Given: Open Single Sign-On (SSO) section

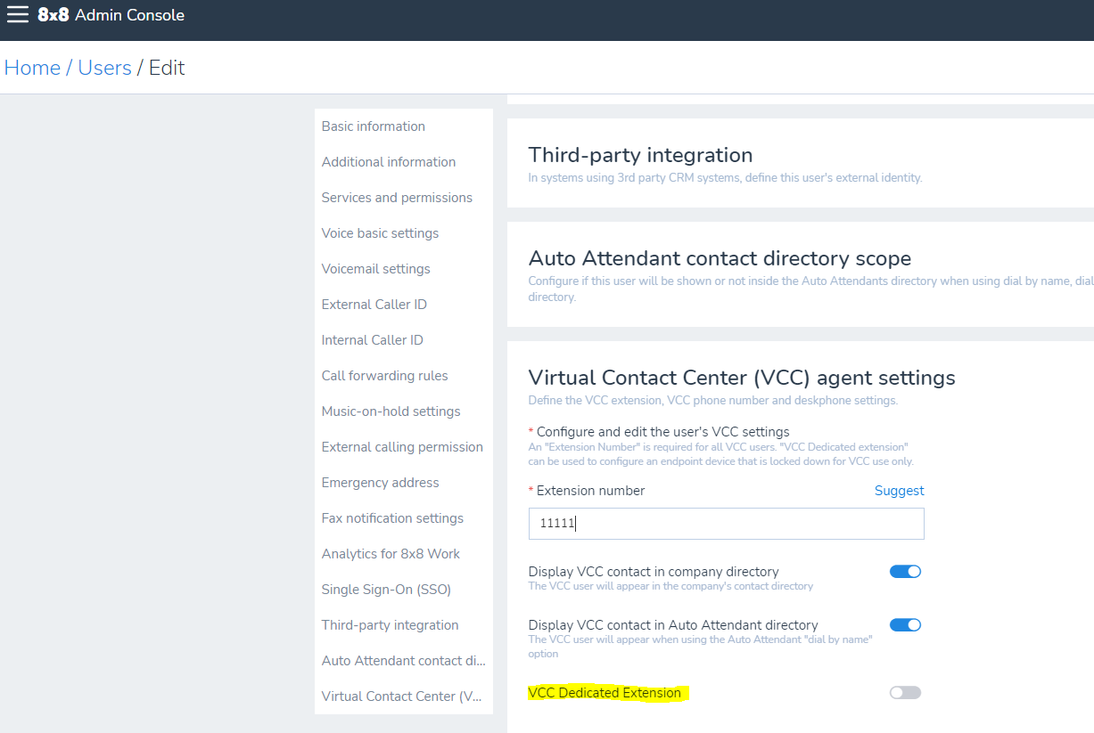Looking at the screenshot, I should pos(387,590).
